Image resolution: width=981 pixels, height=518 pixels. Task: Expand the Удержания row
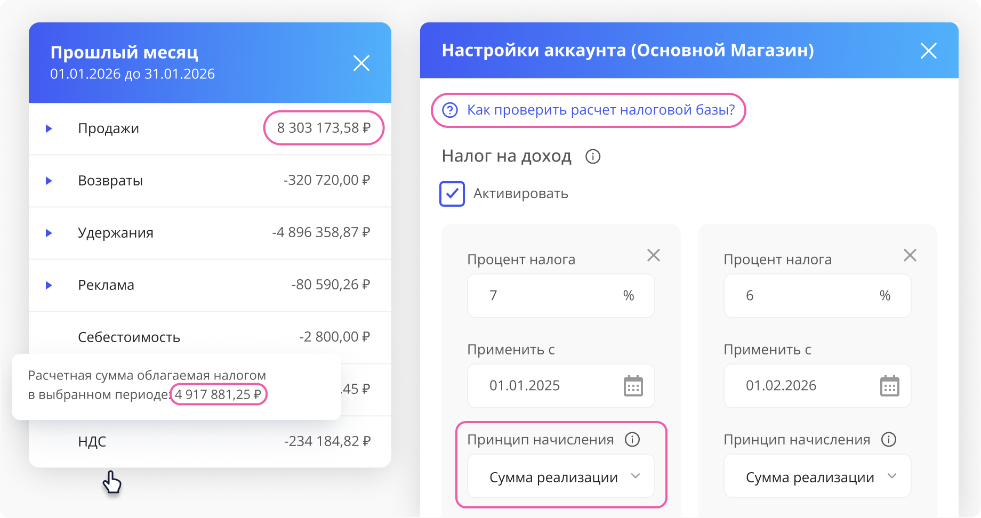49,233
